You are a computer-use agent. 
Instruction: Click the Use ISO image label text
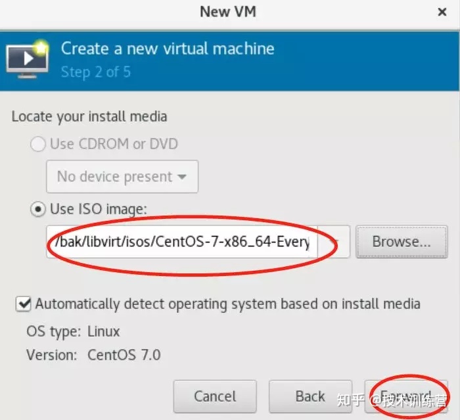(99, 209)
